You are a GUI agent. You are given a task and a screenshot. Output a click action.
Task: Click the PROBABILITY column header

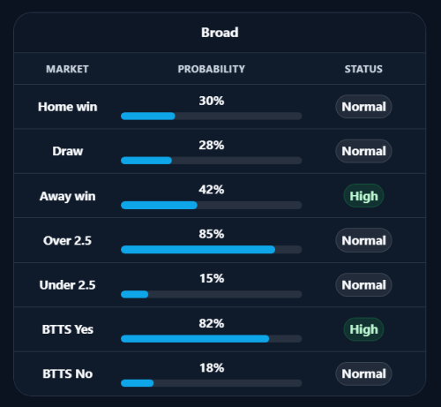212,69
